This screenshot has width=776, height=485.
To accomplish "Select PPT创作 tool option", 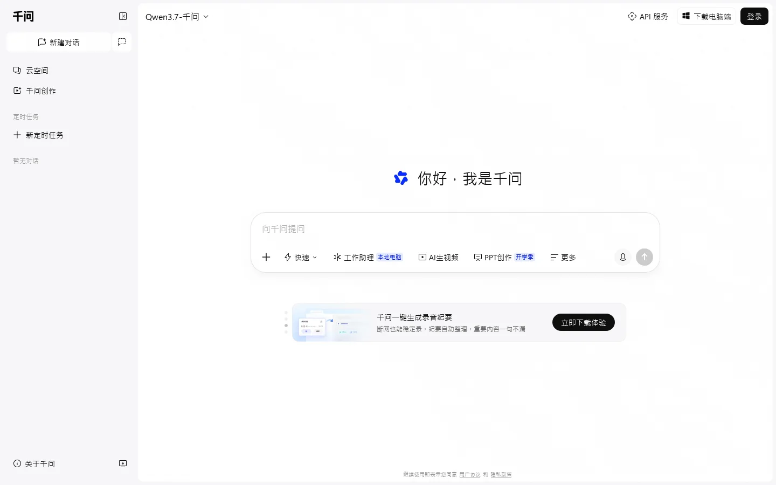I will [504, 258].
